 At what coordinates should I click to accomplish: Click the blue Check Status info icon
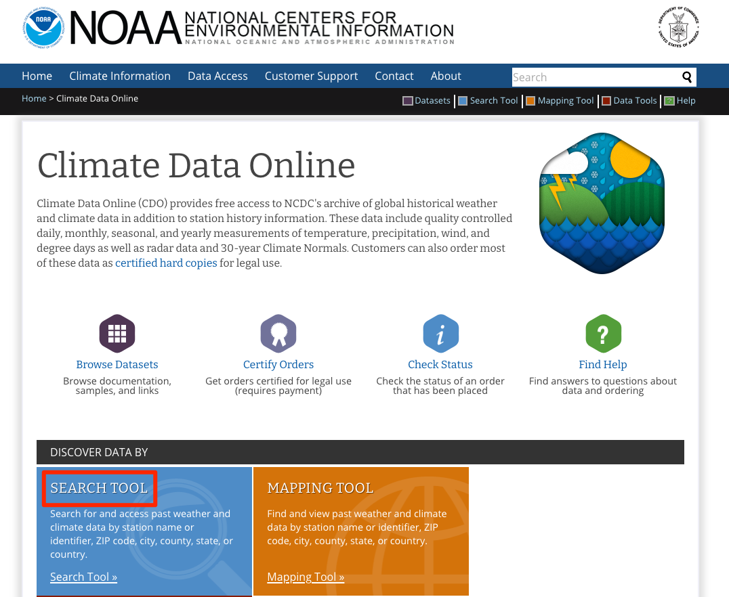[440, 334]
